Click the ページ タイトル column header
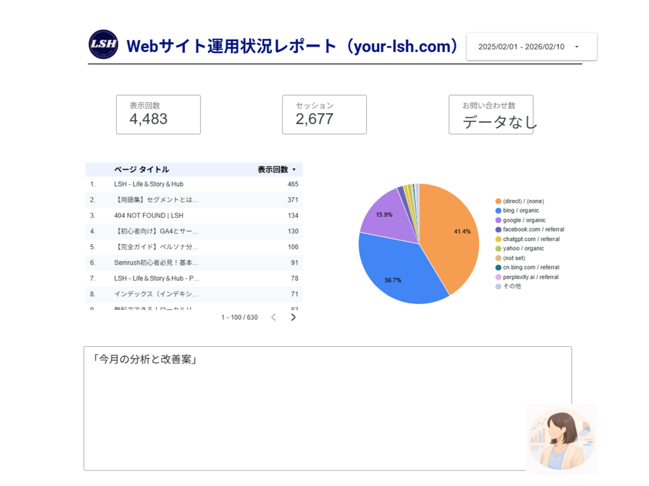 (x=141, y=170)
